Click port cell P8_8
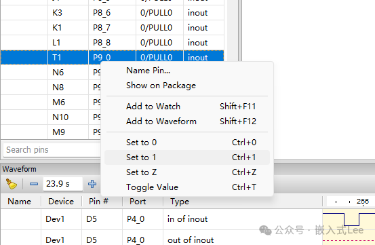375x245 pixels. pos(112,43)
